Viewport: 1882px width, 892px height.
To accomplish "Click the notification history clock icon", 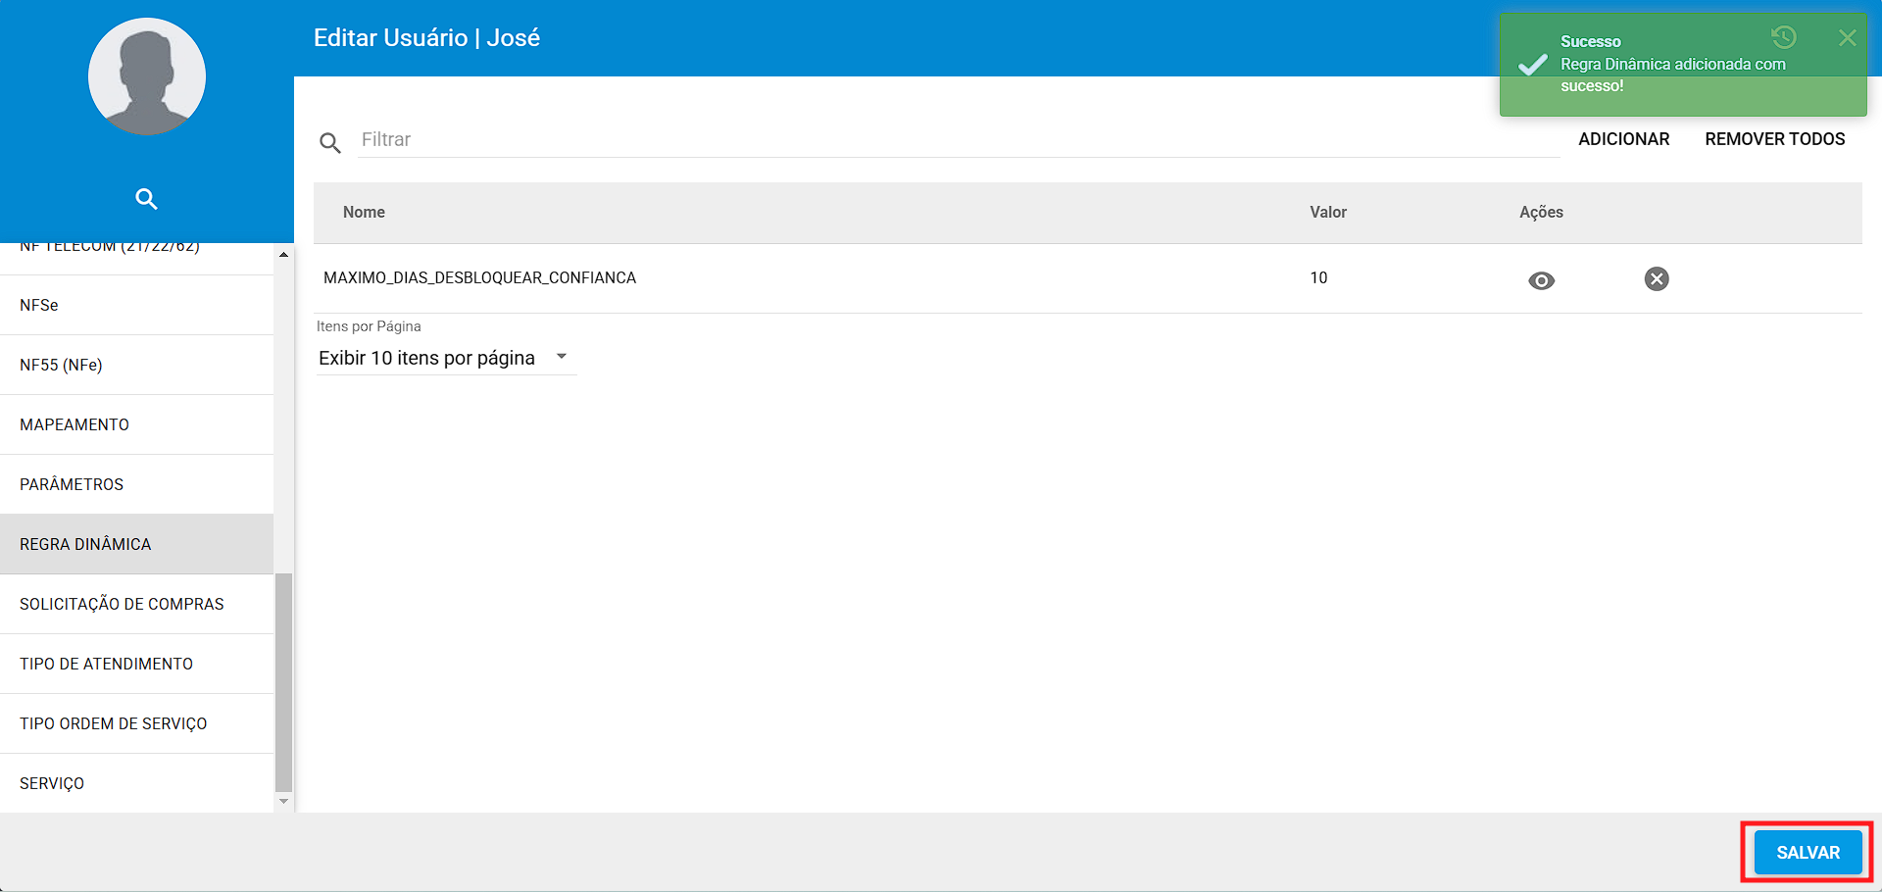I will pos(1784,37).
